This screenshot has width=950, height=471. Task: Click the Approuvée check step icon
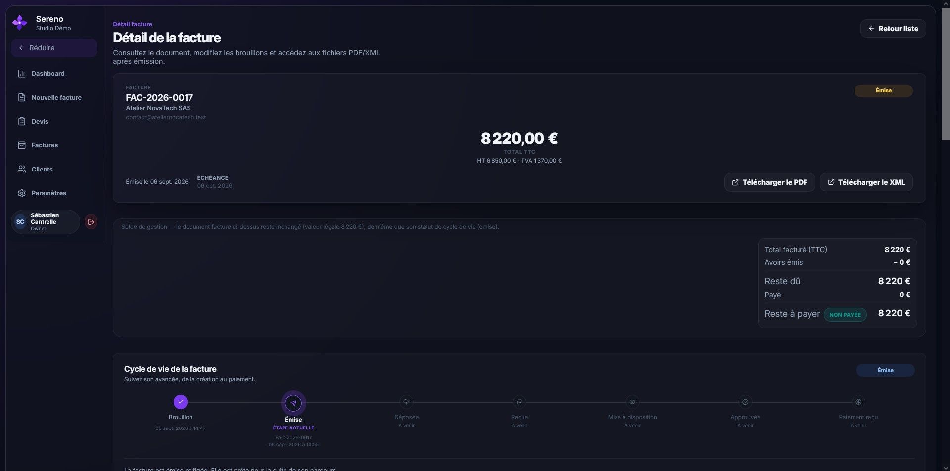pos(745,402)
